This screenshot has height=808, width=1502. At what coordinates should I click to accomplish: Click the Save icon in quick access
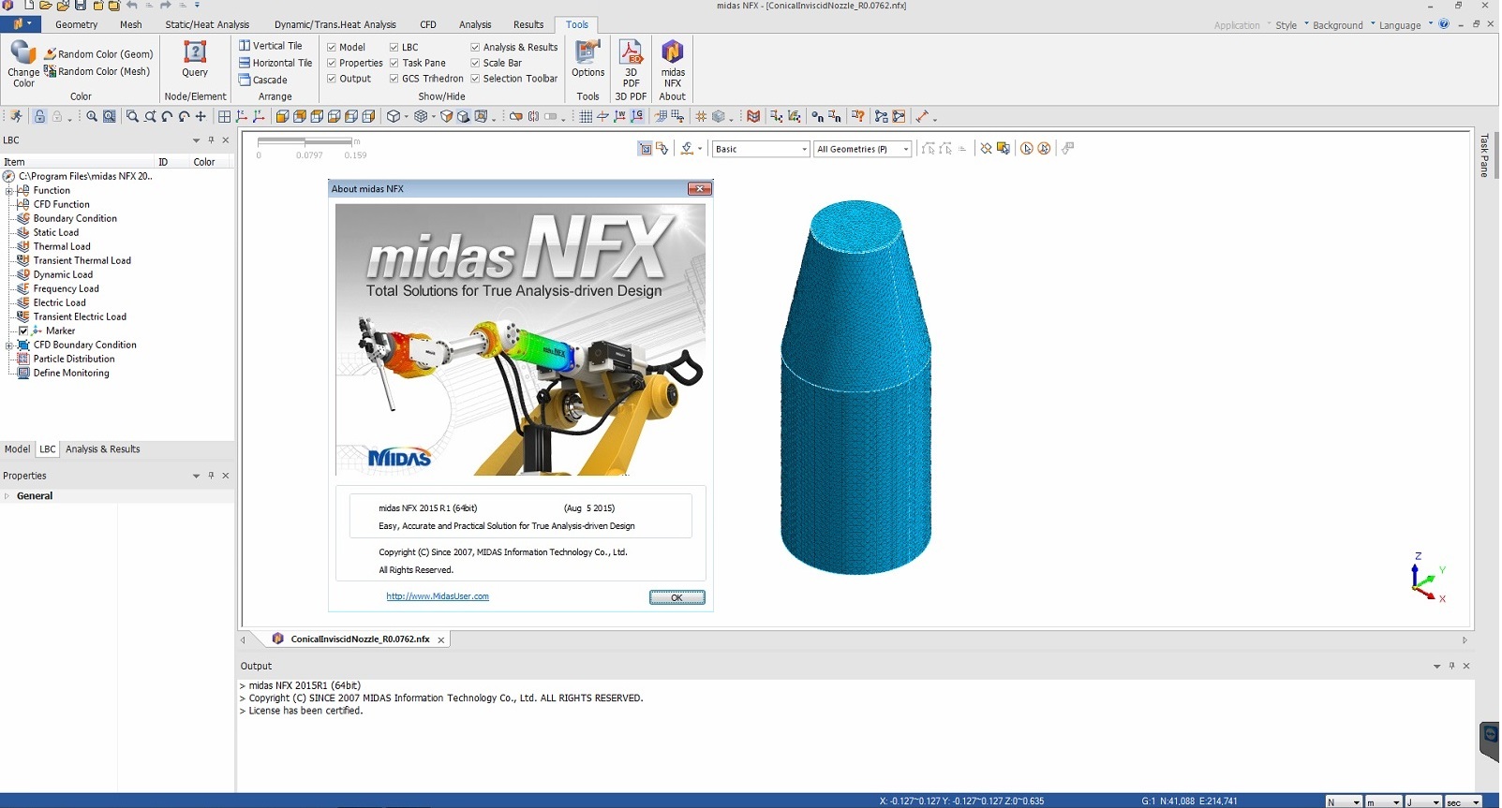click(x=80, y=6)
